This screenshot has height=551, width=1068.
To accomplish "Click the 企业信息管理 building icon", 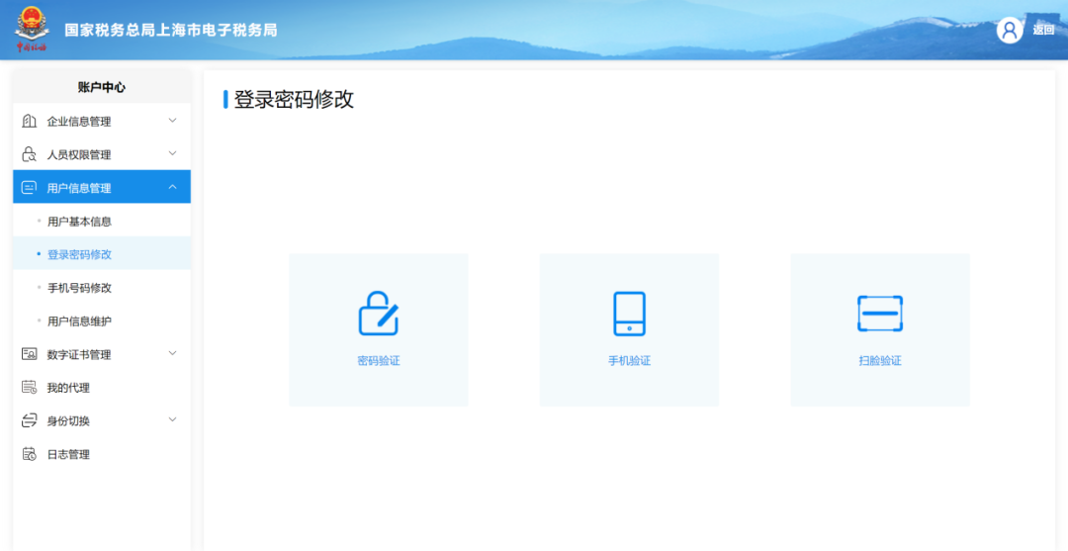I will (30, 122).
